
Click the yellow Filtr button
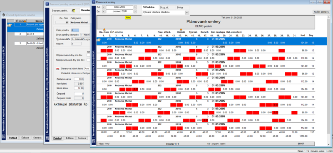[128, 17]
